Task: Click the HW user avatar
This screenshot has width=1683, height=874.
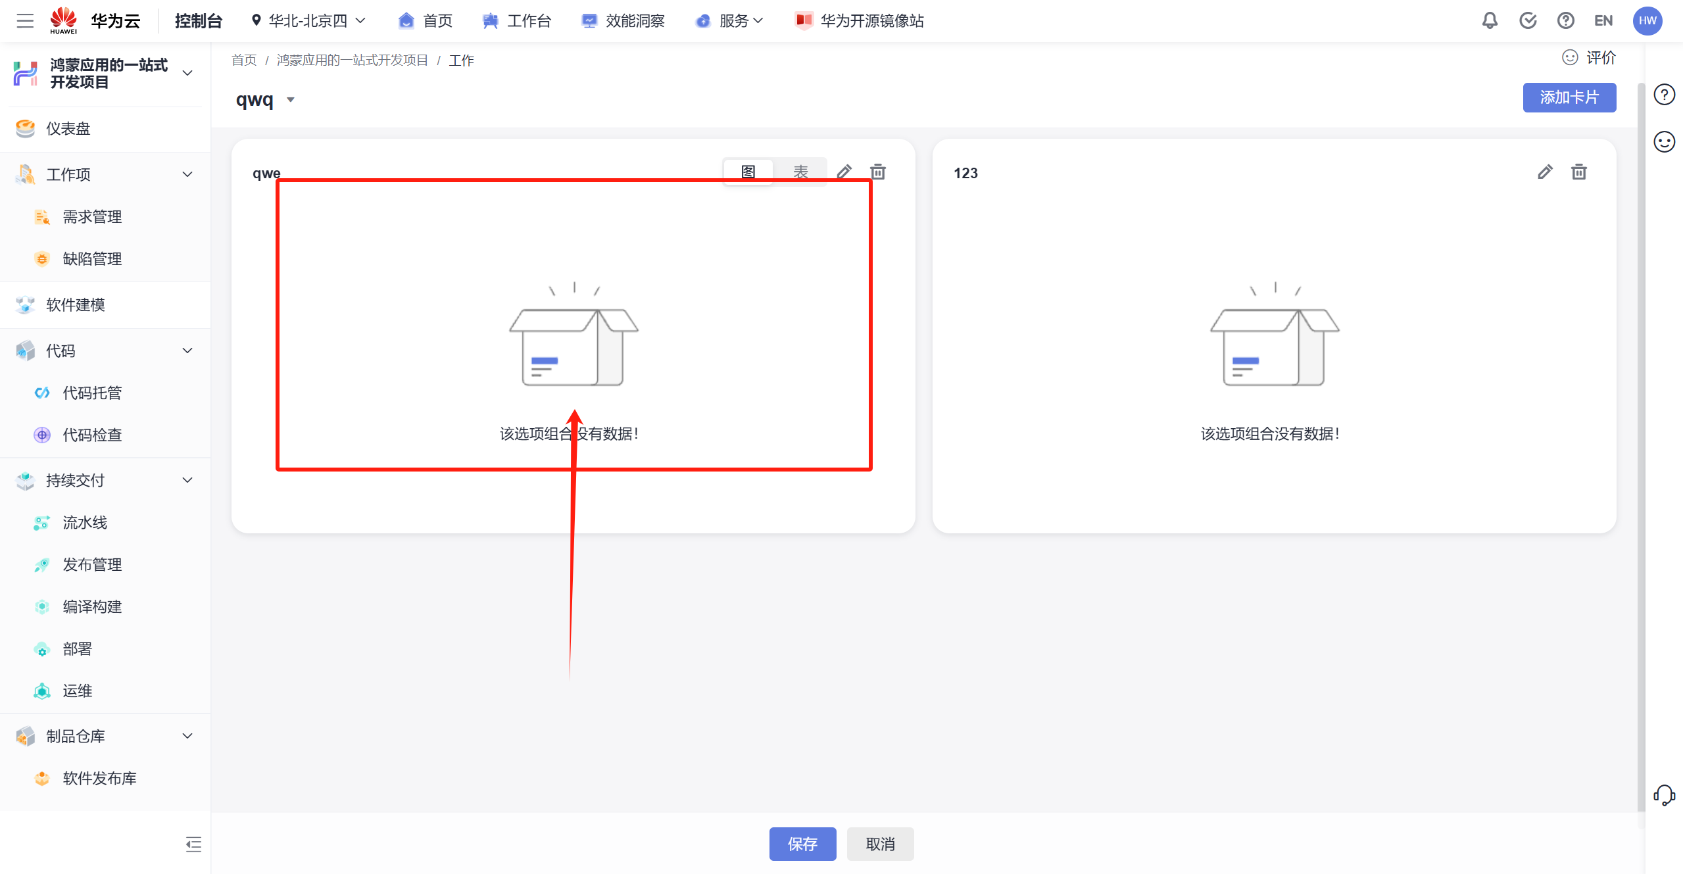Action: [1647, 21]
